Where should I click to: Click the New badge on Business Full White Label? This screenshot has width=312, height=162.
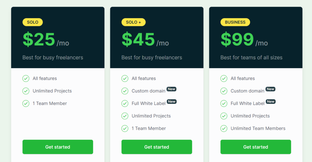(271, 102)
